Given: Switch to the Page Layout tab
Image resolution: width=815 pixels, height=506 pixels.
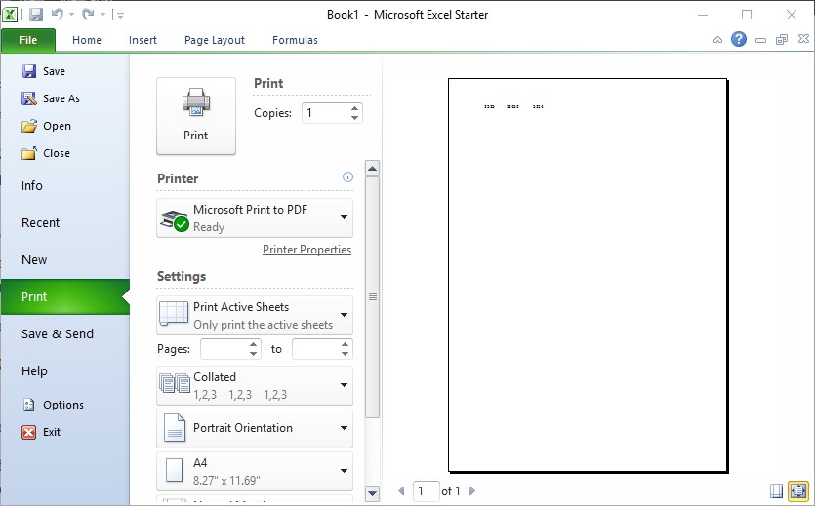Looking at the screenshot, I should (x=215, y=40).
